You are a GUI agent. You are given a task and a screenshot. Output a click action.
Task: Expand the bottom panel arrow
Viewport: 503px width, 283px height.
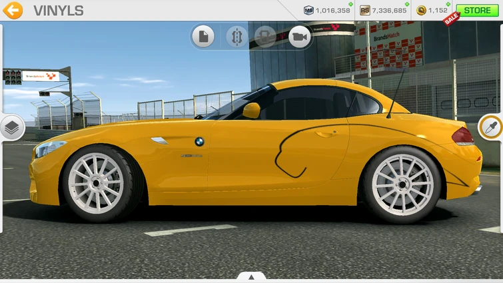(x=252, y=277)
